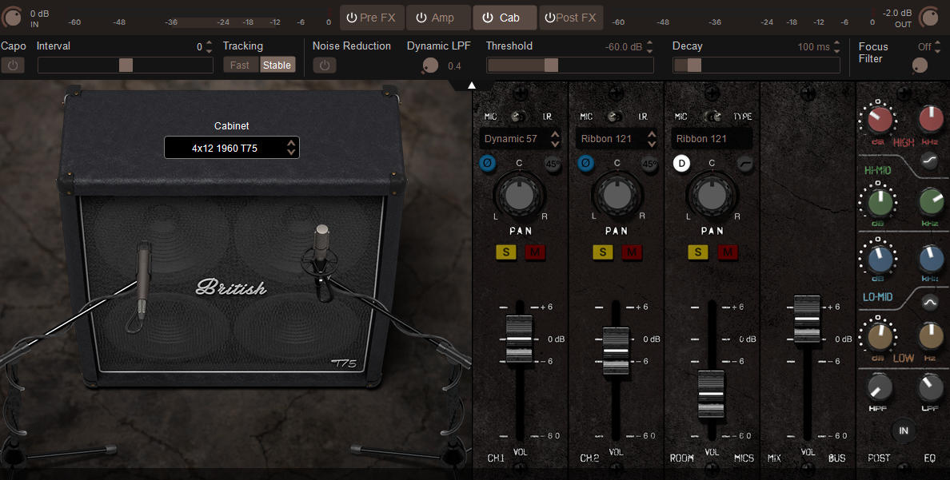This screenshot has height=480, width=950.
Task: Set Tracking to Stable
Action: [x=277, y=65]
